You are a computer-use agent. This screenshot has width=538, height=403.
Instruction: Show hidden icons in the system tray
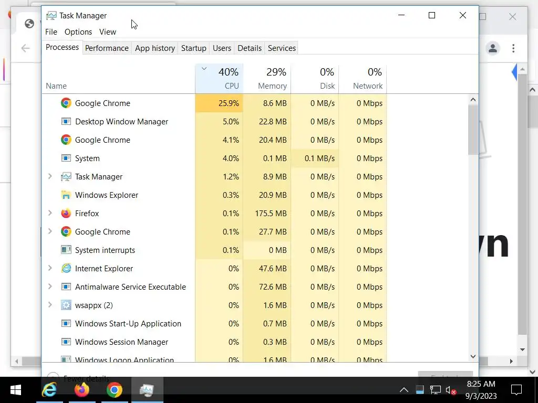(x=404, y=390)
